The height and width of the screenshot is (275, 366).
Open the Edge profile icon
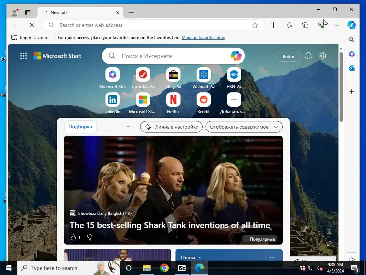[x=15, y=13]
